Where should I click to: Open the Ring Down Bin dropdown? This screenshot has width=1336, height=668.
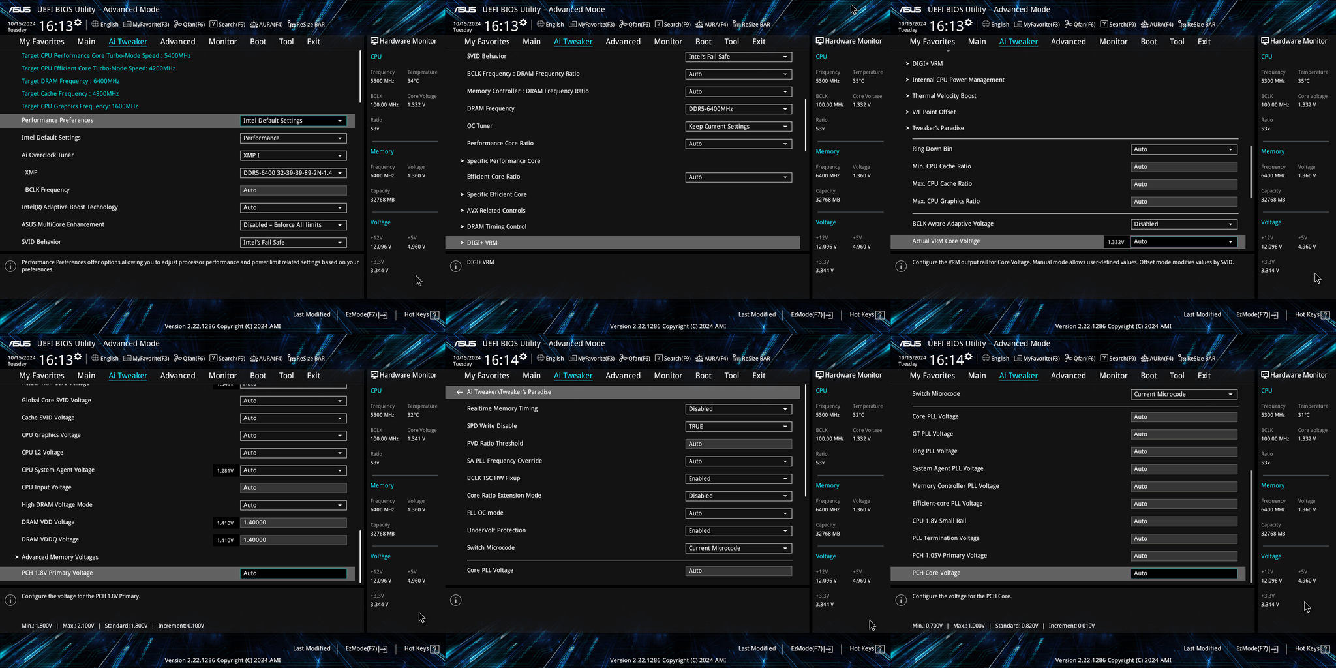click(x=1184, y=149)
